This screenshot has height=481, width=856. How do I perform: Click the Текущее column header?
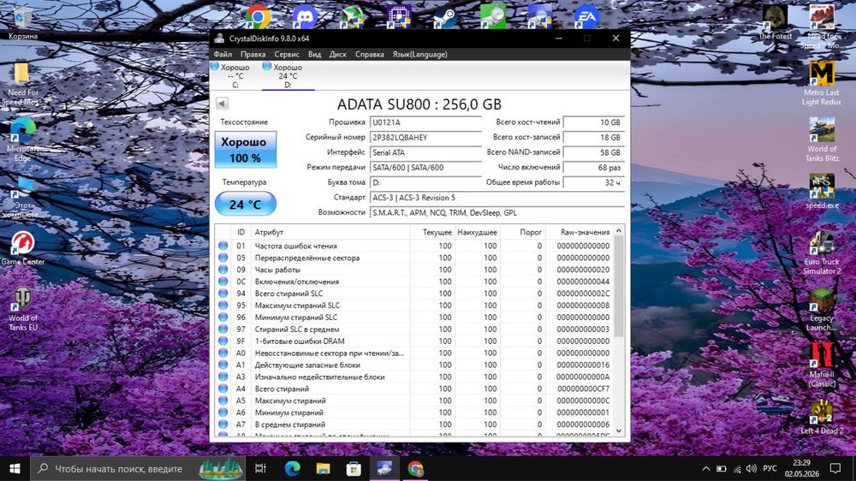432,232
